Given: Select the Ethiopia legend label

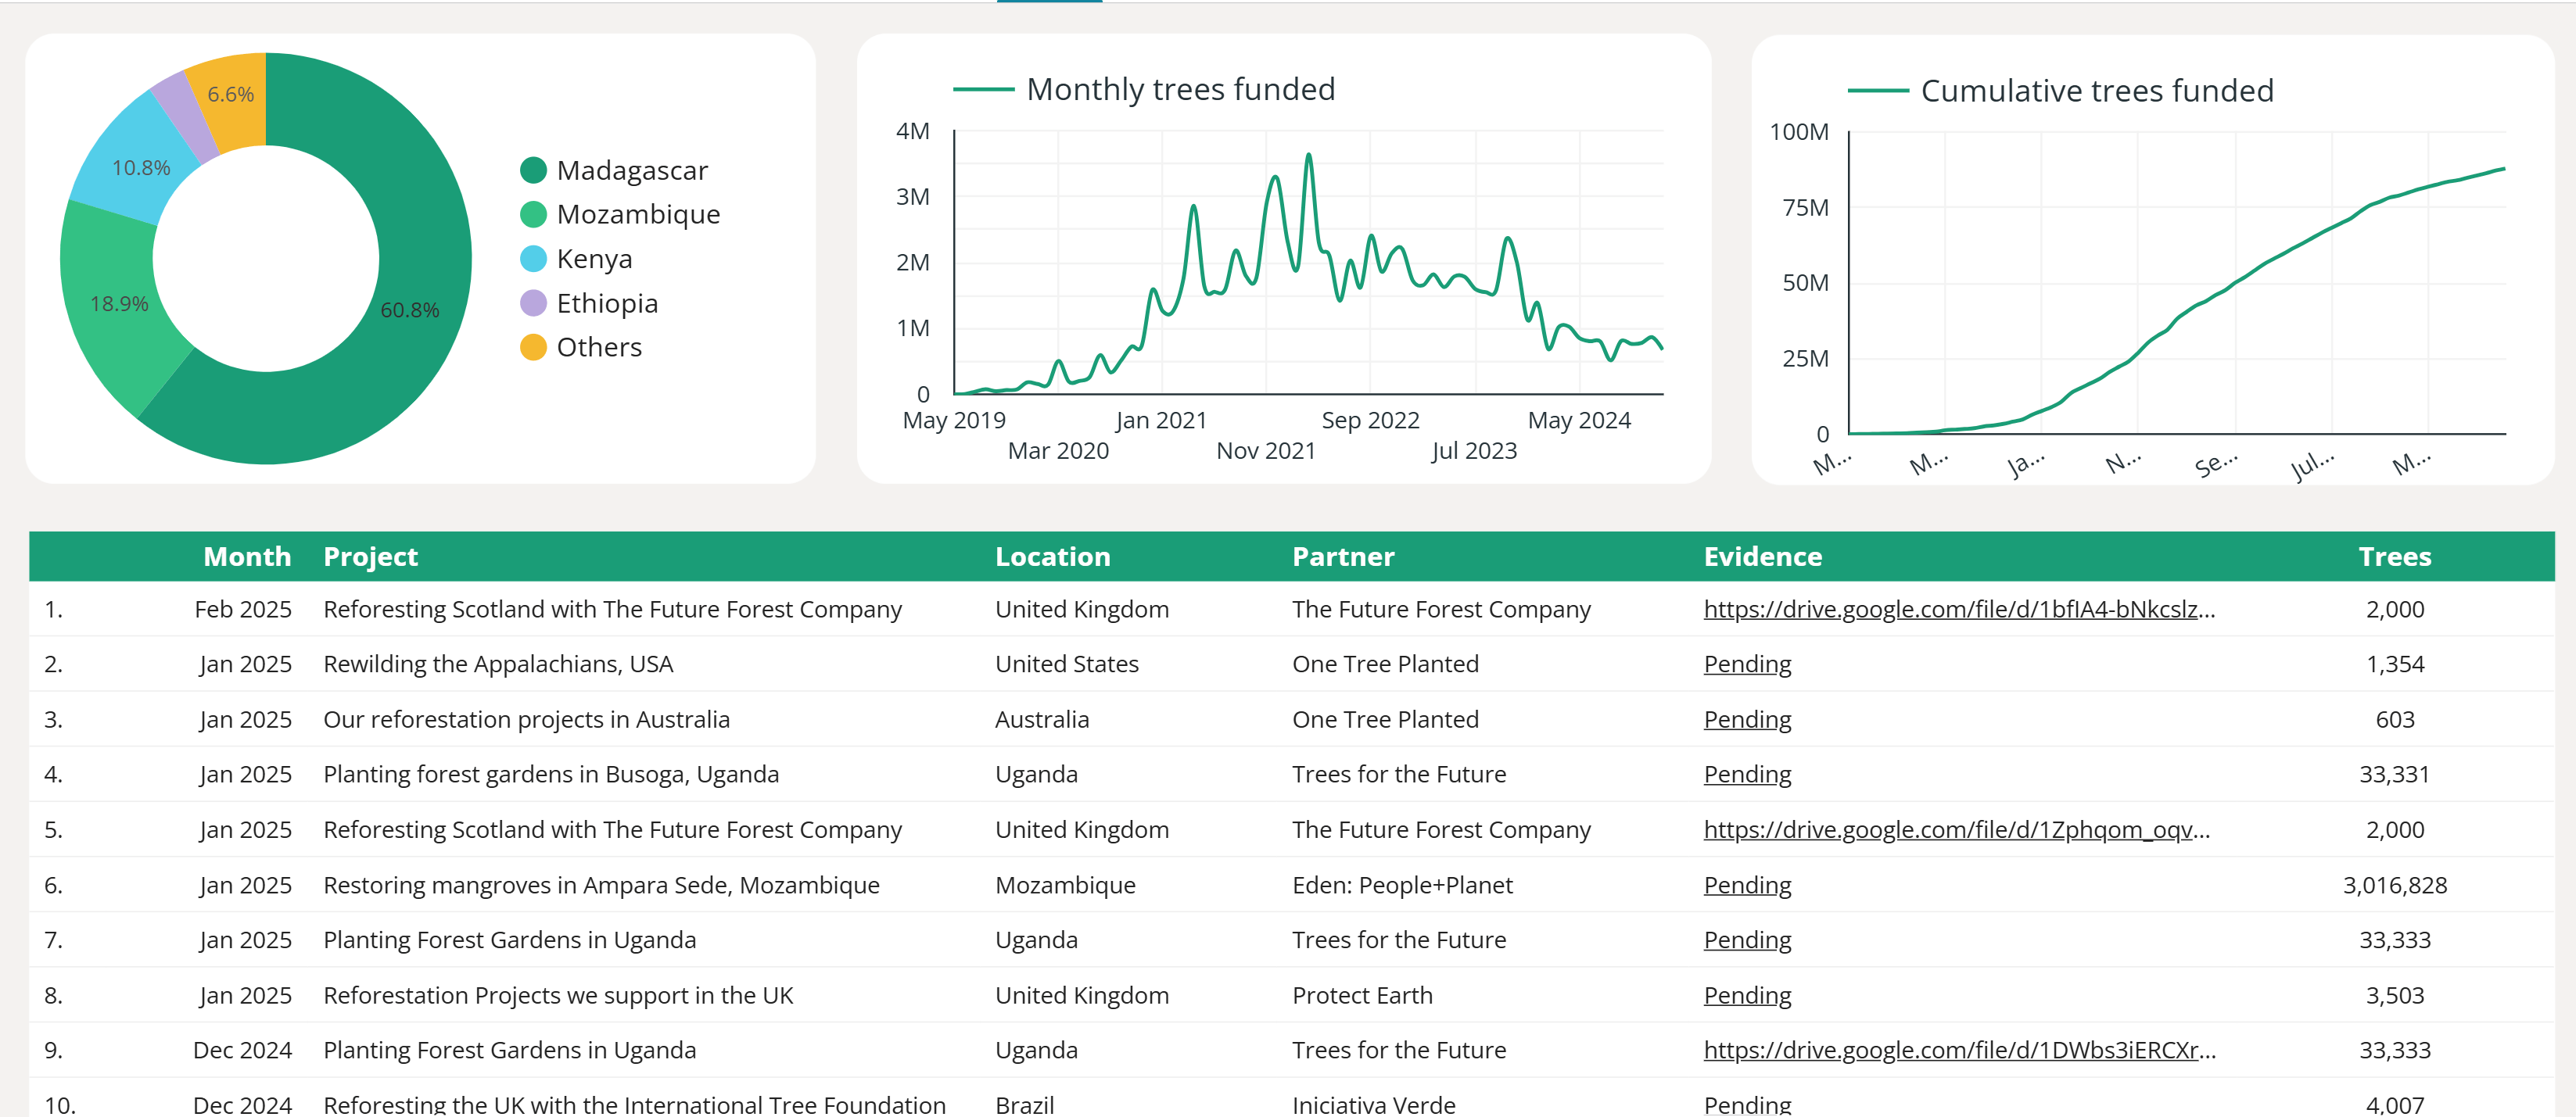Looking at the screenshot, I should tap(607, 303).
